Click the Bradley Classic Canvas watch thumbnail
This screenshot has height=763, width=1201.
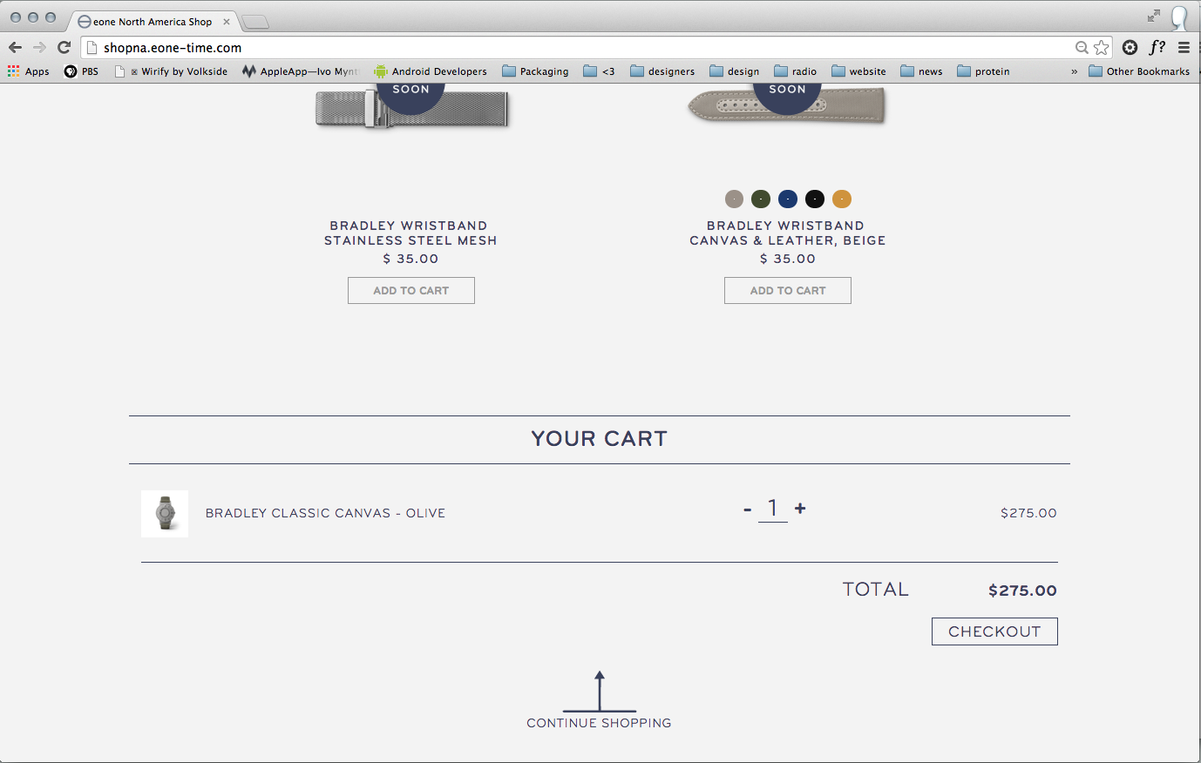click(165, 514)
